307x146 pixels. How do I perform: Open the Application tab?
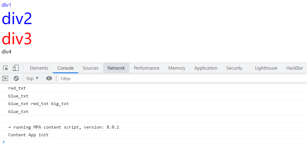pos(205,68)
